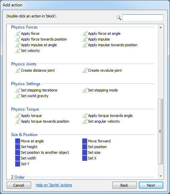Screen dimensions: 170x194
Task: Select the Create distance joint action
Action: click(x=38, y=70)
